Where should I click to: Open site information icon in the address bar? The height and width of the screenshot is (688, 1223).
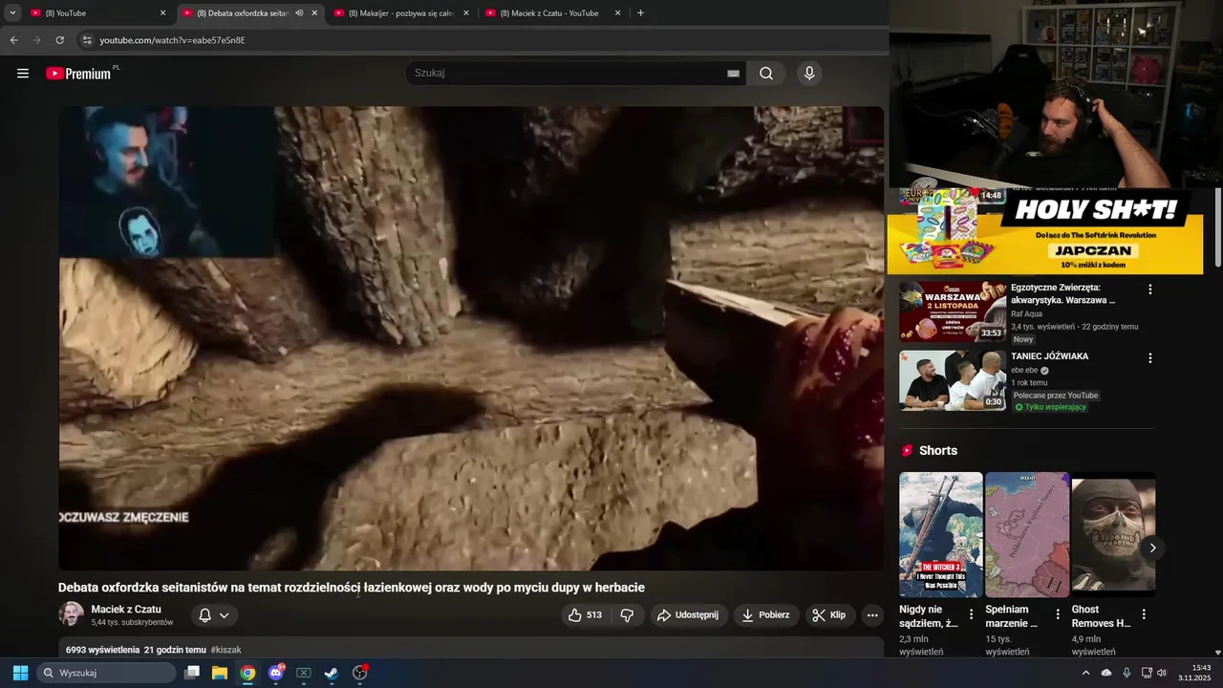tap(87, 40)
